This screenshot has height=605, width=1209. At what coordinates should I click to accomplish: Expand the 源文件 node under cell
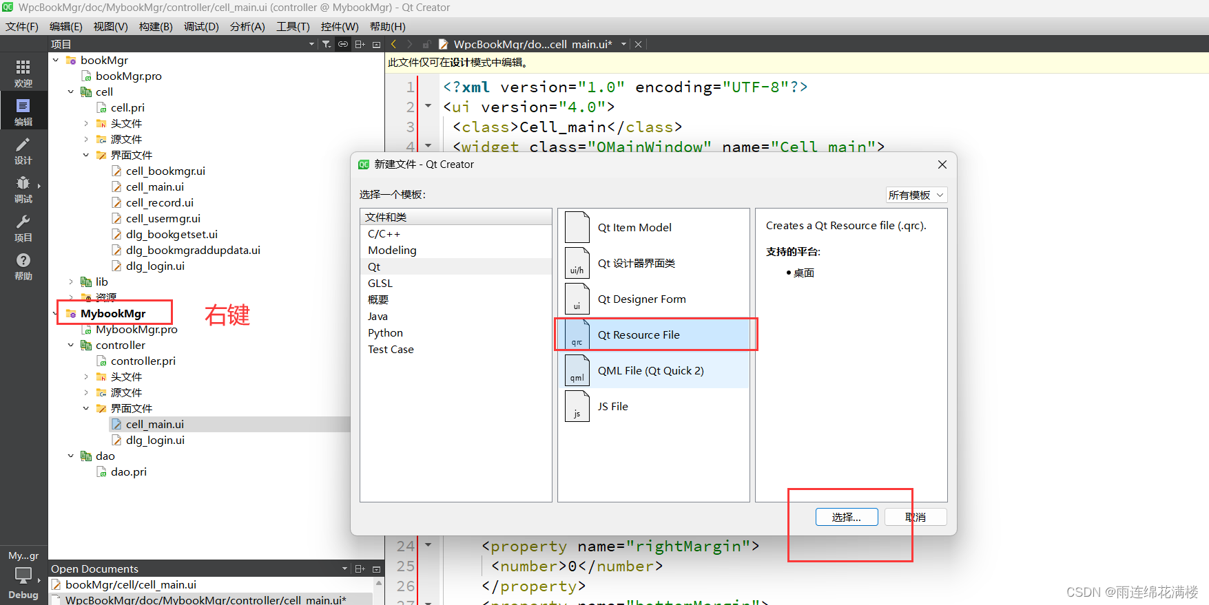(86, 139)
